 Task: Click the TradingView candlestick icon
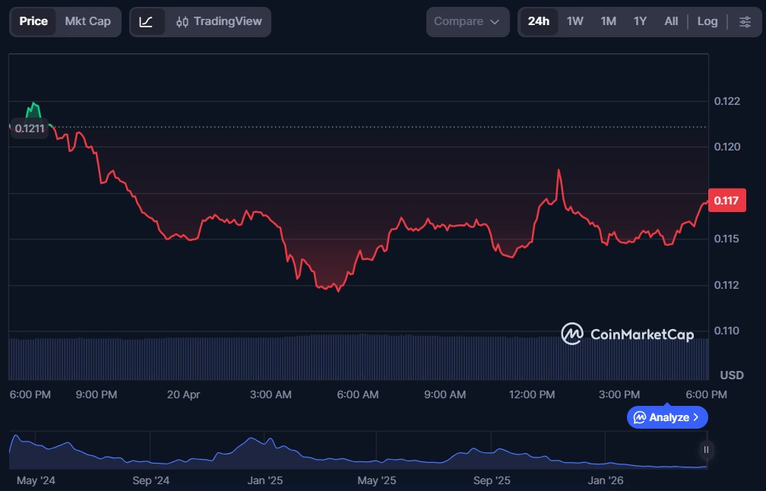(x=182, y=22)
